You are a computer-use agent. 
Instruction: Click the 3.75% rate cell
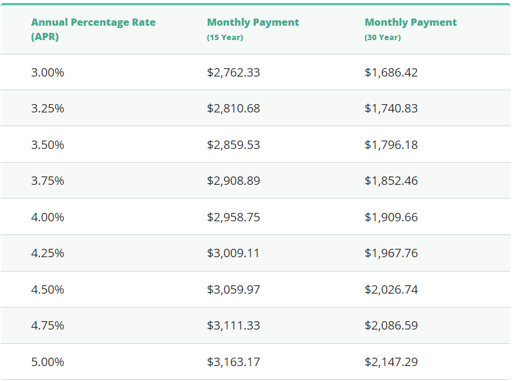(x=47, y=181)
